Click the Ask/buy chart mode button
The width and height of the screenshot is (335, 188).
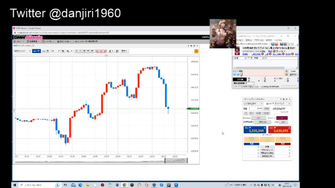45,51
